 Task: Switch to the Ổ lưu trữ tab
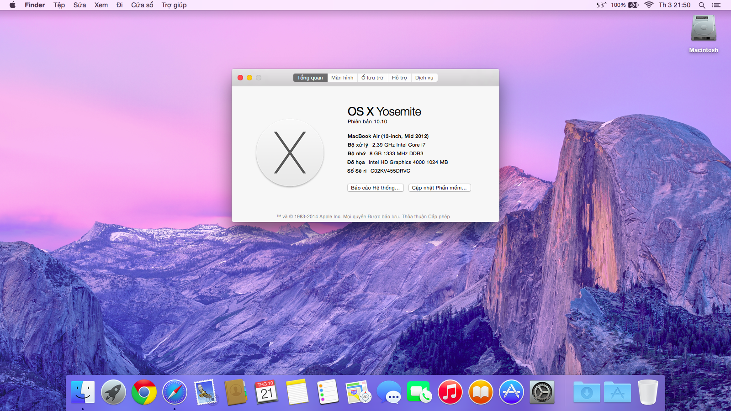(372, 78)
